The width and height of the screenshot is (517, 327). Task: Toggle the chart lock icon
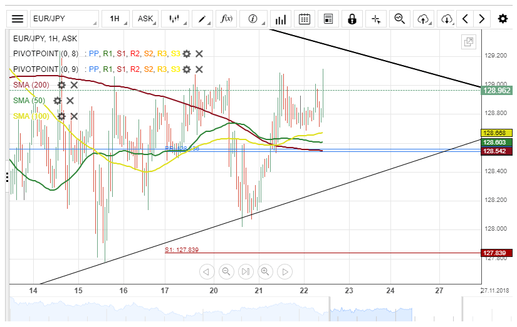coord(352,19)
